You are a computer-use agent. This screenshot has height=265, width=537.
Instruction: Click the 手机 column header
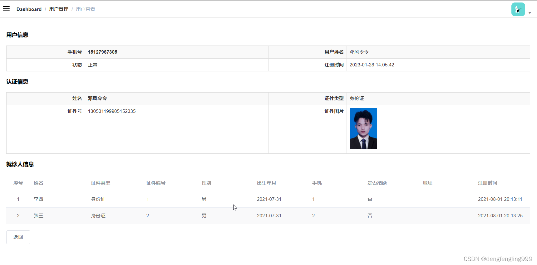[317, 183]
